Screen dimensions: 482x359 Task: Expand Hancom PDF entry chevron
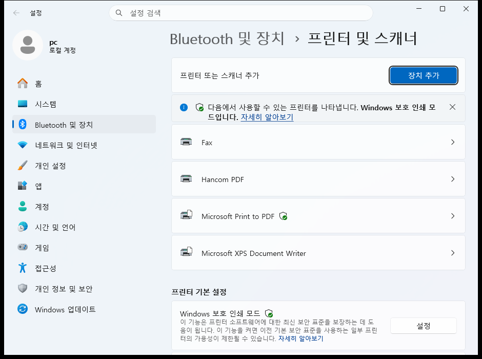coord(452,179)
